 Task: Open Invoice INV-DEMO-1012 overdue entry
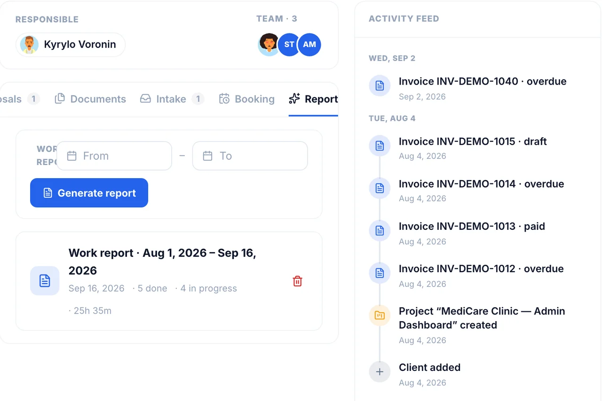coord(481,268)
